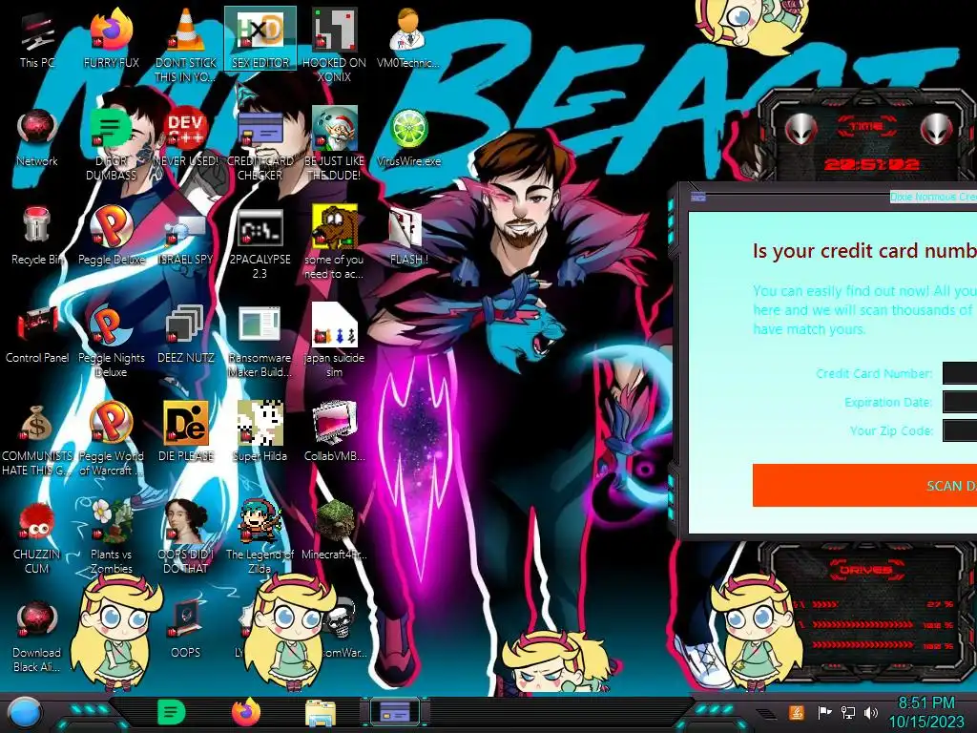Viewport: 977px width, 733px height.
Task: Click the DEEZ NUTZ stacked windows icon
Action: tap(186, 334)
